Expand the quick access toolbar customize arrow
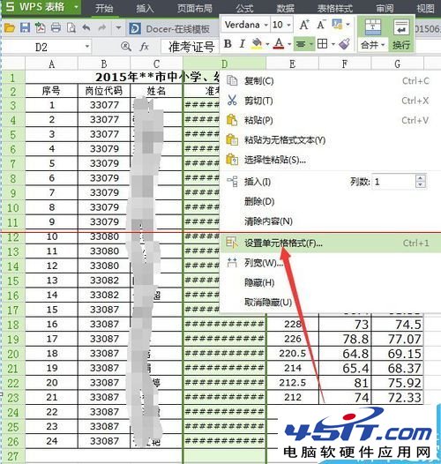Viewport: 441px width, 464px height. tap(118, 28)
